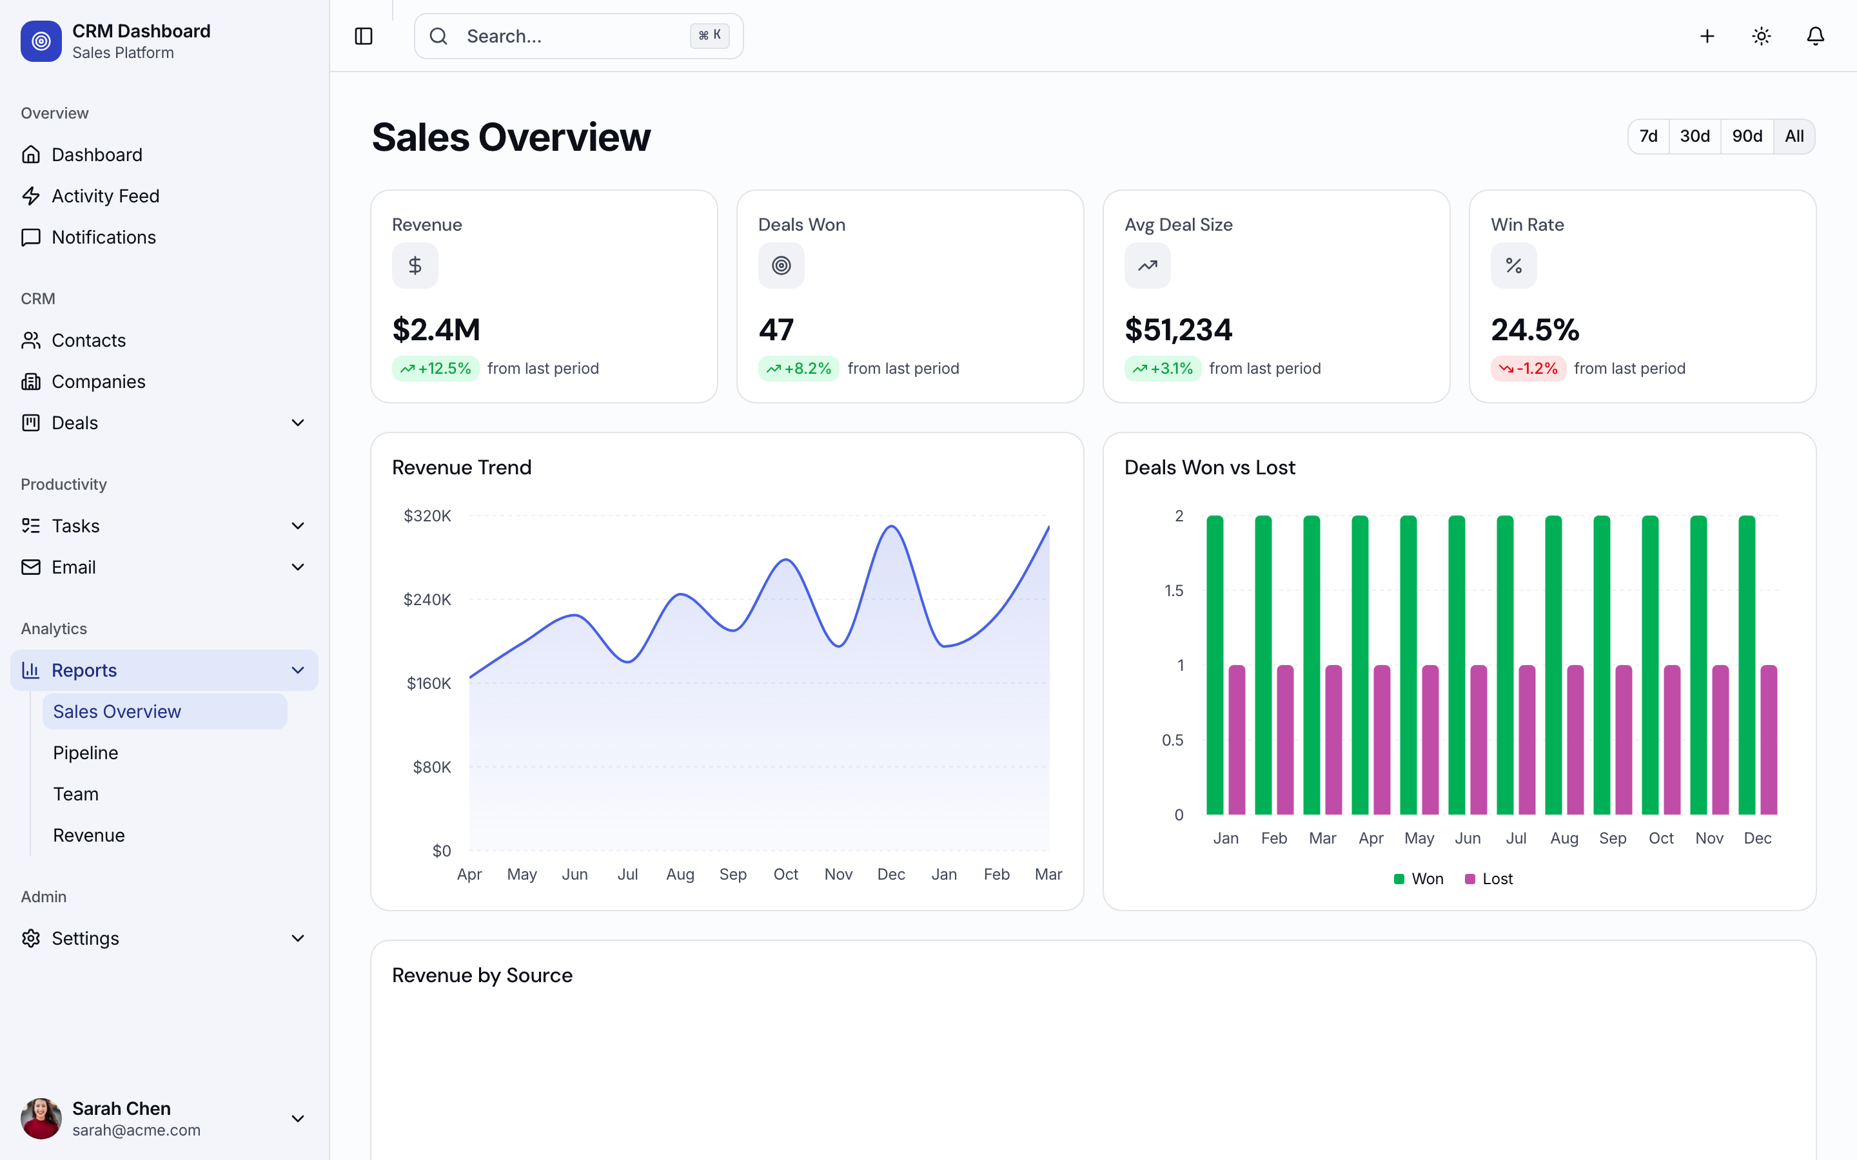Toggle the Lost series in the legend
Viewport: 1857px width, 1160px height.
click(1488, 878)
